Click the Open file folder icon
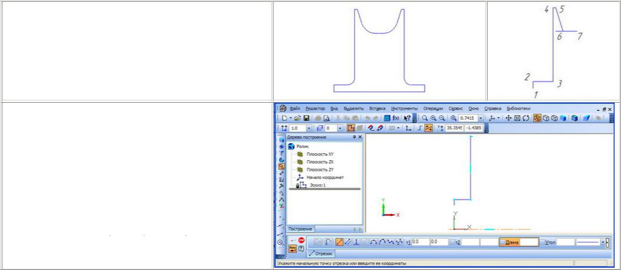This screenshot has height=270, width=621. 298,118
